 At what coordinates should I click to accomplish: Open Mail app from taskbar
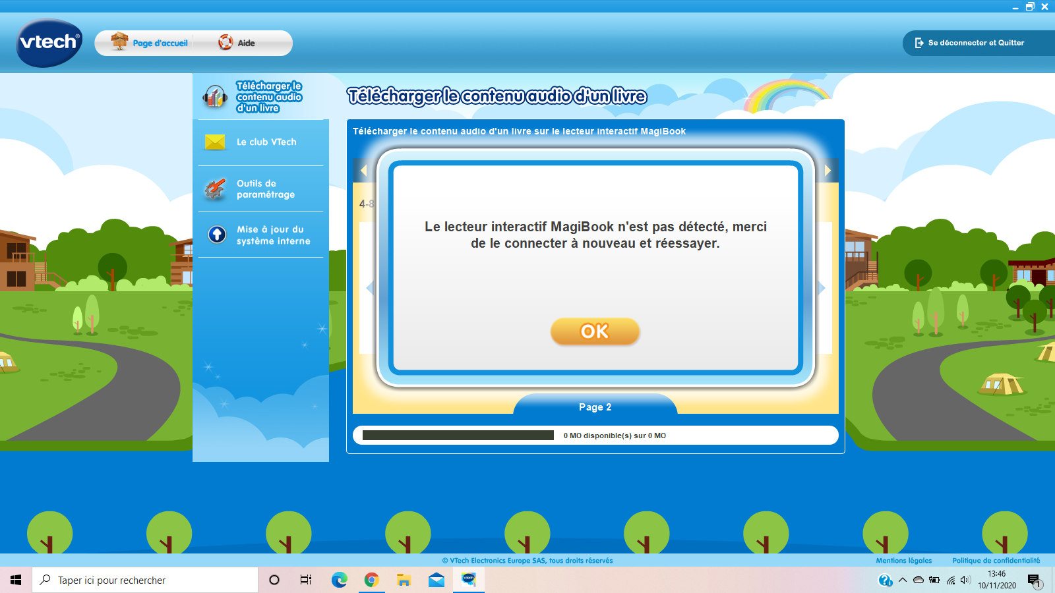[x=436, y=580]
